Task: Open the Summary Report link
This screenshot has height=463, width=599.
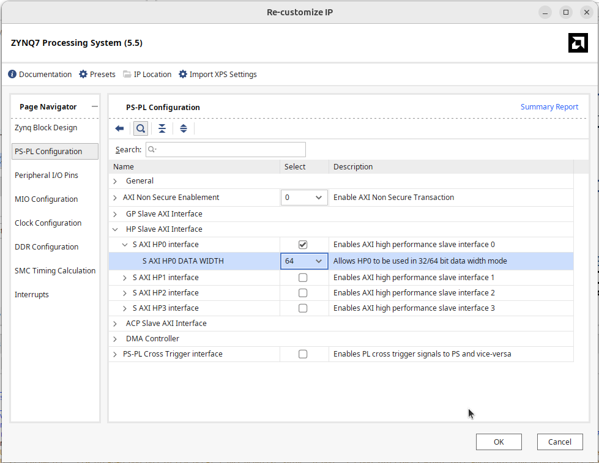Action: pos(549,107)
